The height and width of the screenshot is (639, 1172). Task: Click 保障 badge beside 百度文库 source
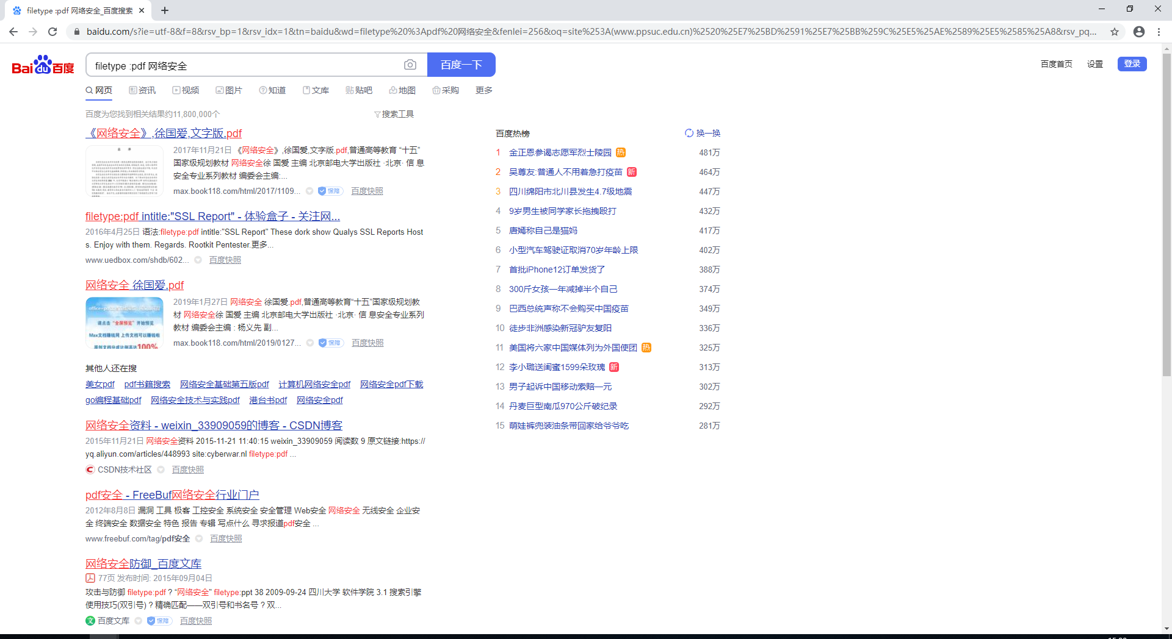coord(159,621)
